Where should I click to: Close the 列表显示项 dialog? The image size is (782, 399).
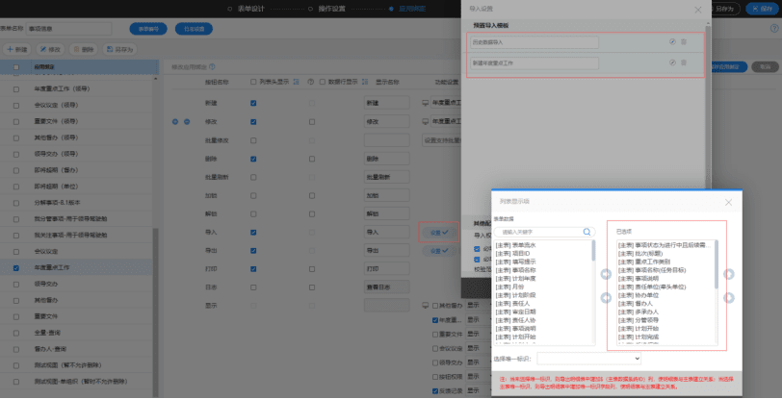tap(729, 202)
